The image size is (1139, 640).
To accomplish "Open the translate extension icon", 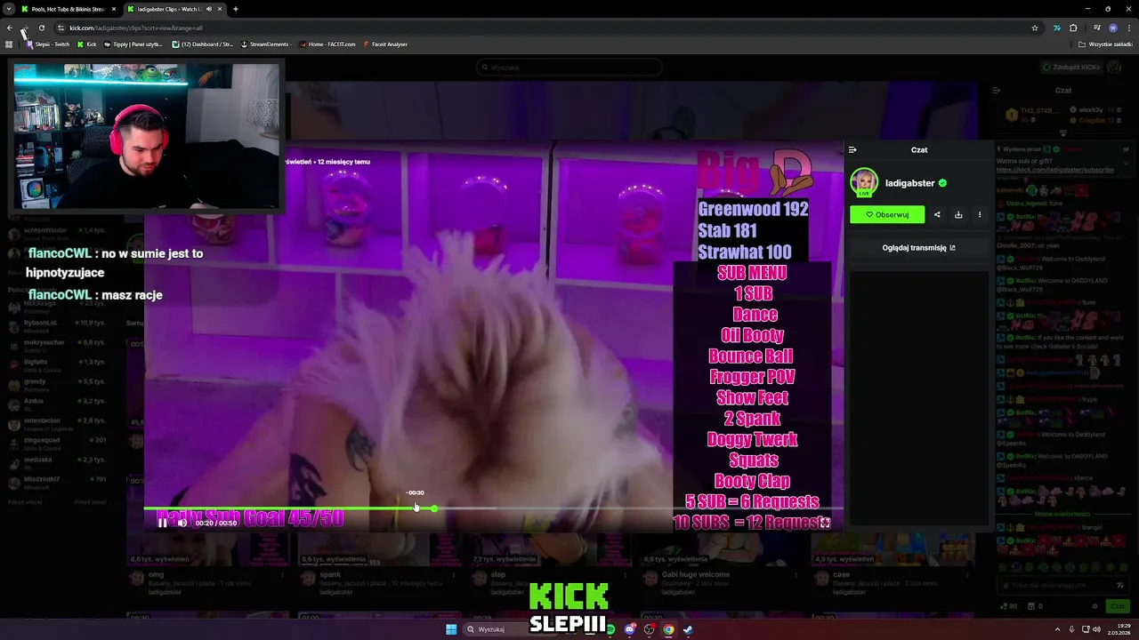I will tap(1056, 28).
